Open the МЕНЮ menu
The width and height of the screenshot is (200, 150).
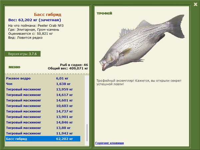point(14,67)
